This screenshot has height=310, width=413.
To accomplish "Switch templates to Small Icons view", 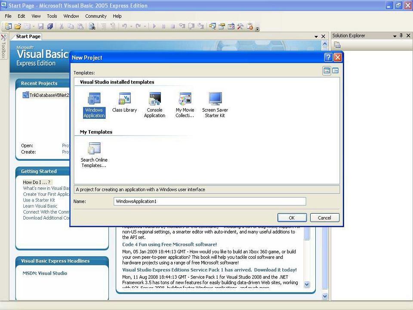I will click(x=335, y=71).
